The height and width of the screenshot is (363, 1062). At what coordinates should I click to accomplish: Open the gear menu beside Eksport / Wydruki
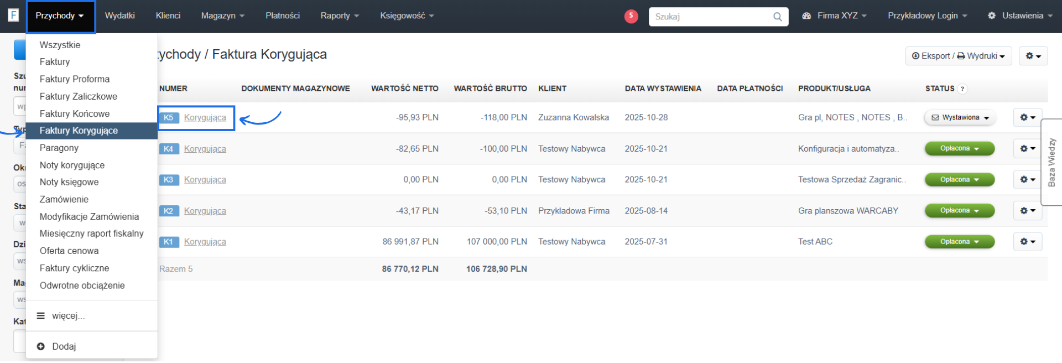click(x=1033, y=56)
